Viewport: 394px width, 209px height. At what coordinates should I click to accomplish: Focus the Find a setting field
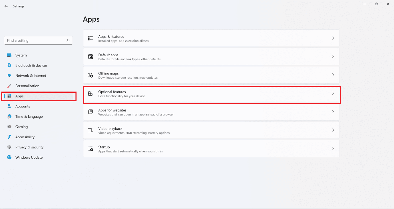(x=39, y=40)
